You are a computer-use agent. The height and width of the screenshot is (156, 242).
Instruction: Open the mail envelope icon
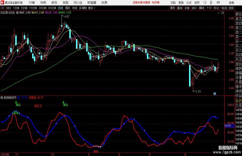[218, 3]
